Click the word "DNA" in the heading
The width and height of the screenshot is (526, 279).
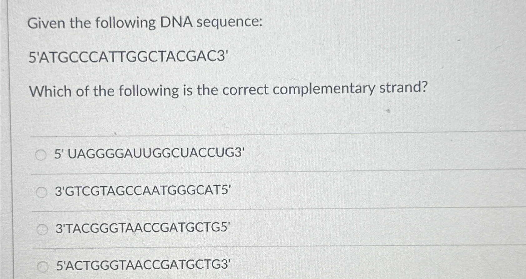[x=176, y=22]
